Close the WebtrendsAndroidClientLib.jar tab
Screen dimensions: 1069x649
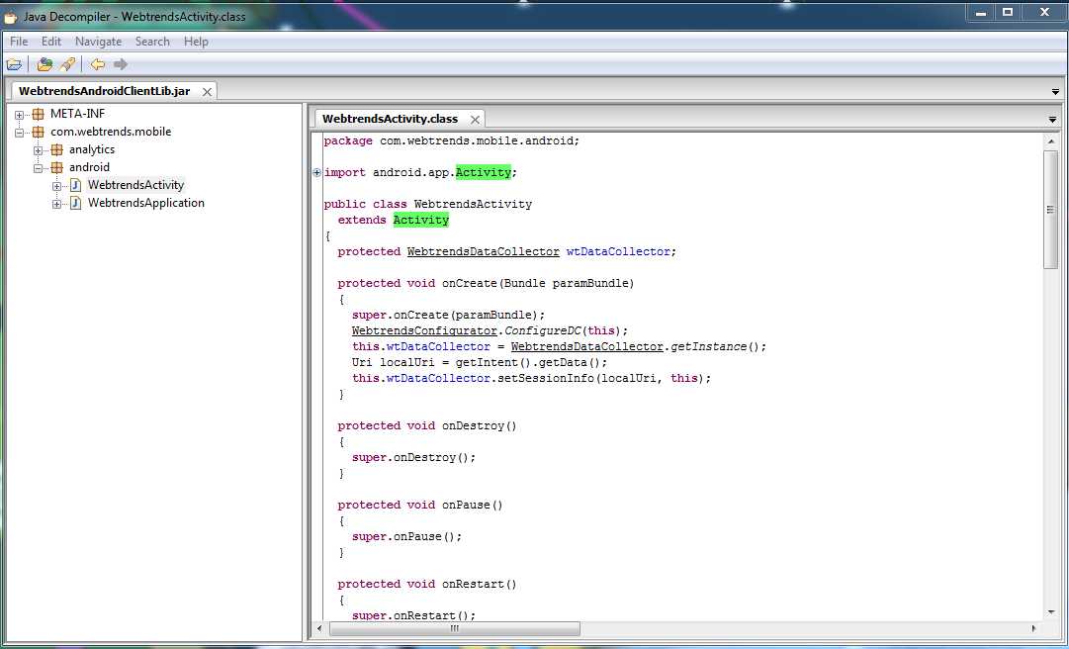pos(207,91)
